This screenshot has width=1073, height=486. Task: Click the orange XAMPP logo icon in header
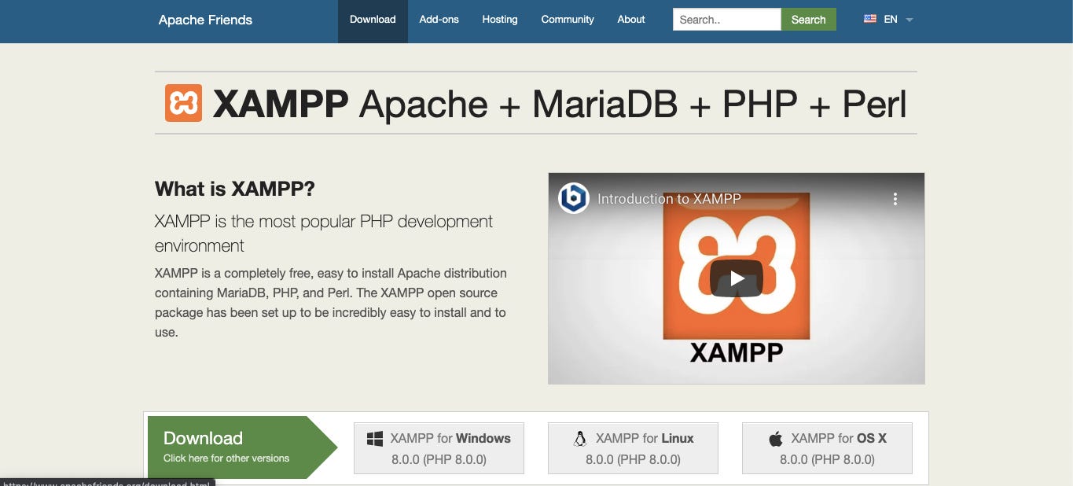click(x=183, y=103)
